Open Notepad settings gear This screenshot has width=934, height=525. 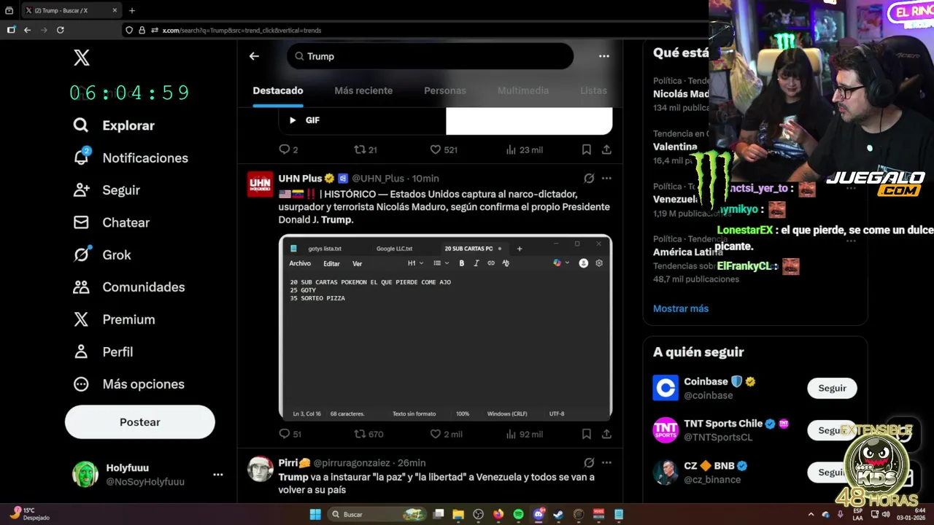click(599, 263)
